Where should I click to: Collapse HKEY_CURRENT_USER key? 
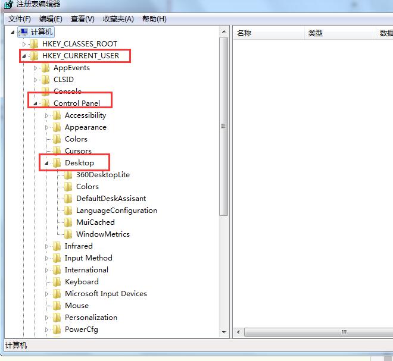click(24, 56)
